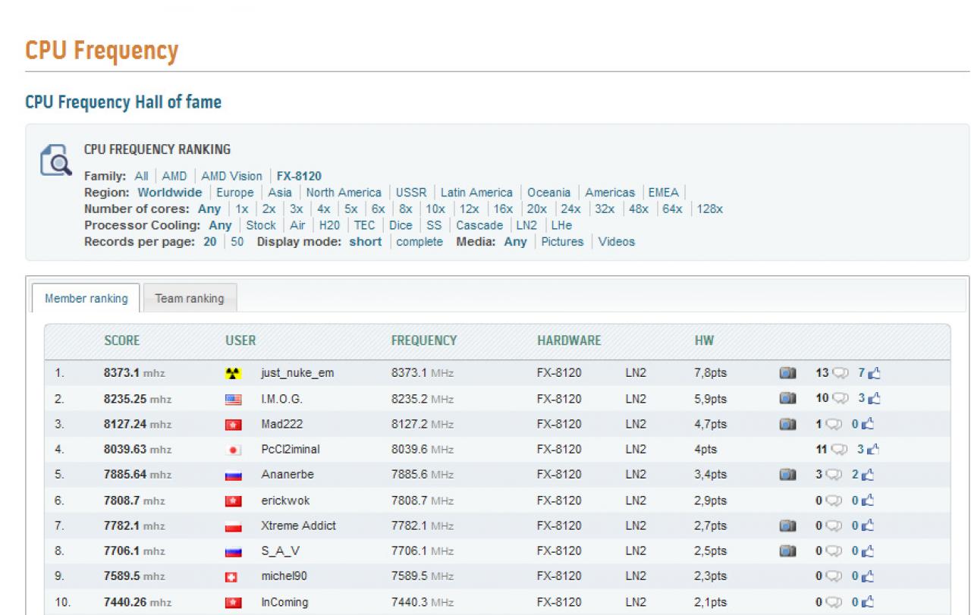Select the AMD family filter
The height and width of the screenshot is (615, 971).
pos(174,175)
